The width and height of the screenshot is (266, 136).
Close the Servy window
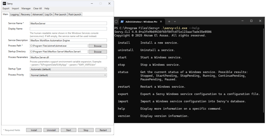[109, 3]
